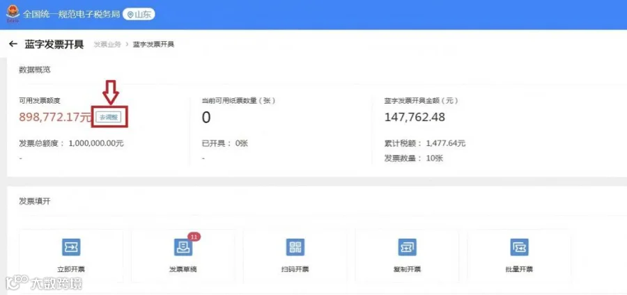Open the 山东 region selector
This screenshot has width=627, height=295.
coord(139,15)
